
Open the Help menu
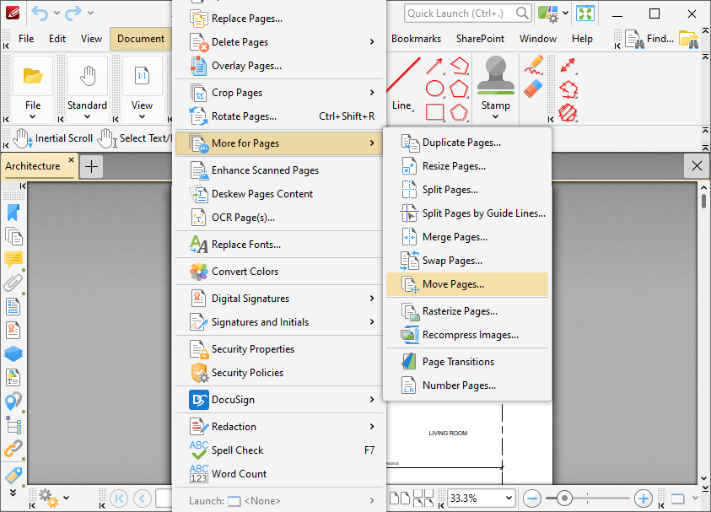click(582, 39)
